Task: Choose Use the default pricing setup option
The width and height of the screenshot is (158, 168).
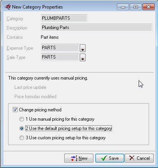Action: [22, 128]
